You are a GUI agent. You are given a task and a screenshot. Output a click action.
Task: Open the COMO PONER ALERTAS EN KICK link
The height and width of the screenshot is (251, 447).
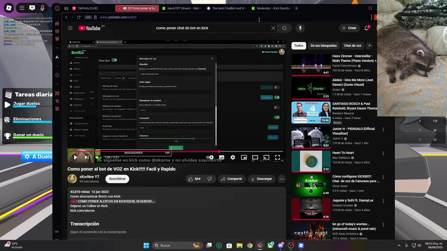tap(113, 201)
